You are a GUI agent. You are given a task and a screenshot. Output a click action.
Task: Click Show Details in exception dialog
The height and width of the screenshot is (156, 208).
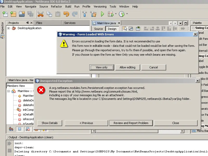[50, 123]
